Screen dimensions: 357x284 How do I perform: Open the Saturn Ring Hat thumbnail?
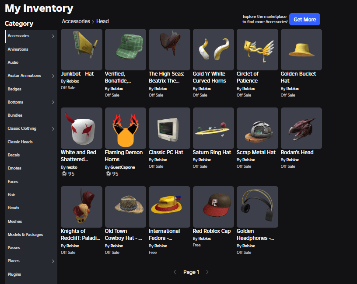(213, 128)
